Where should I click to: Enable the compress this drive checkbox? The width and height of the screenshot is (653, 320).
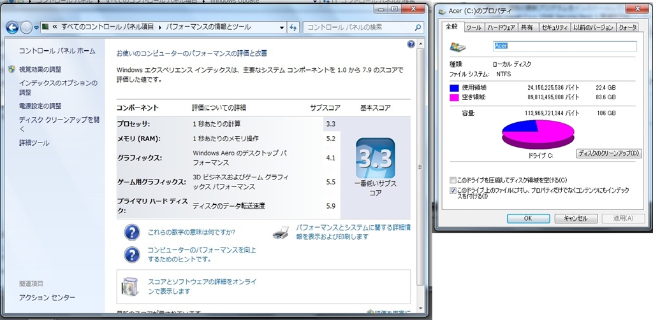point(453,180)
